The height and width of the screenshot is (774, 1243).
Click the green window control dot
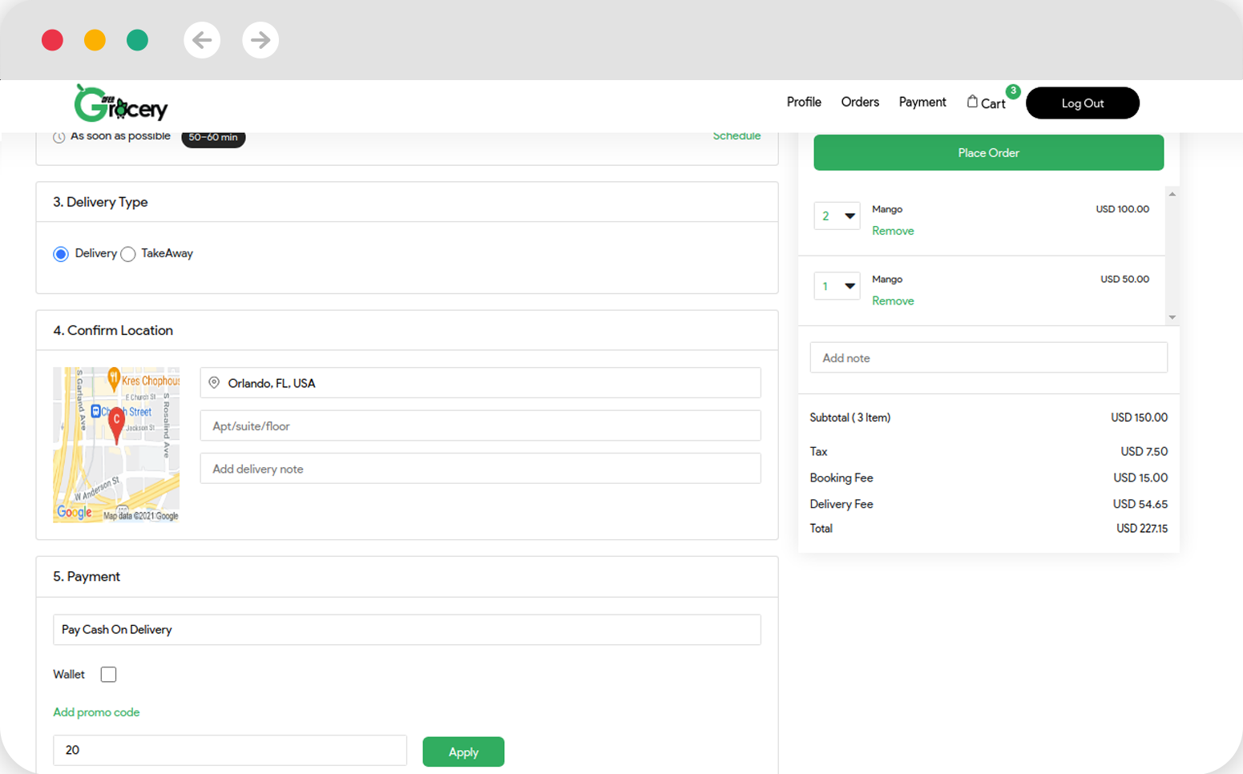[x=137, y=40]
